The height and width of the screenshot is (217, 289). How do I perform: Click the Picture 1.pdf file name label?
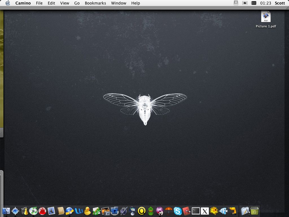(x=266, y=26)
